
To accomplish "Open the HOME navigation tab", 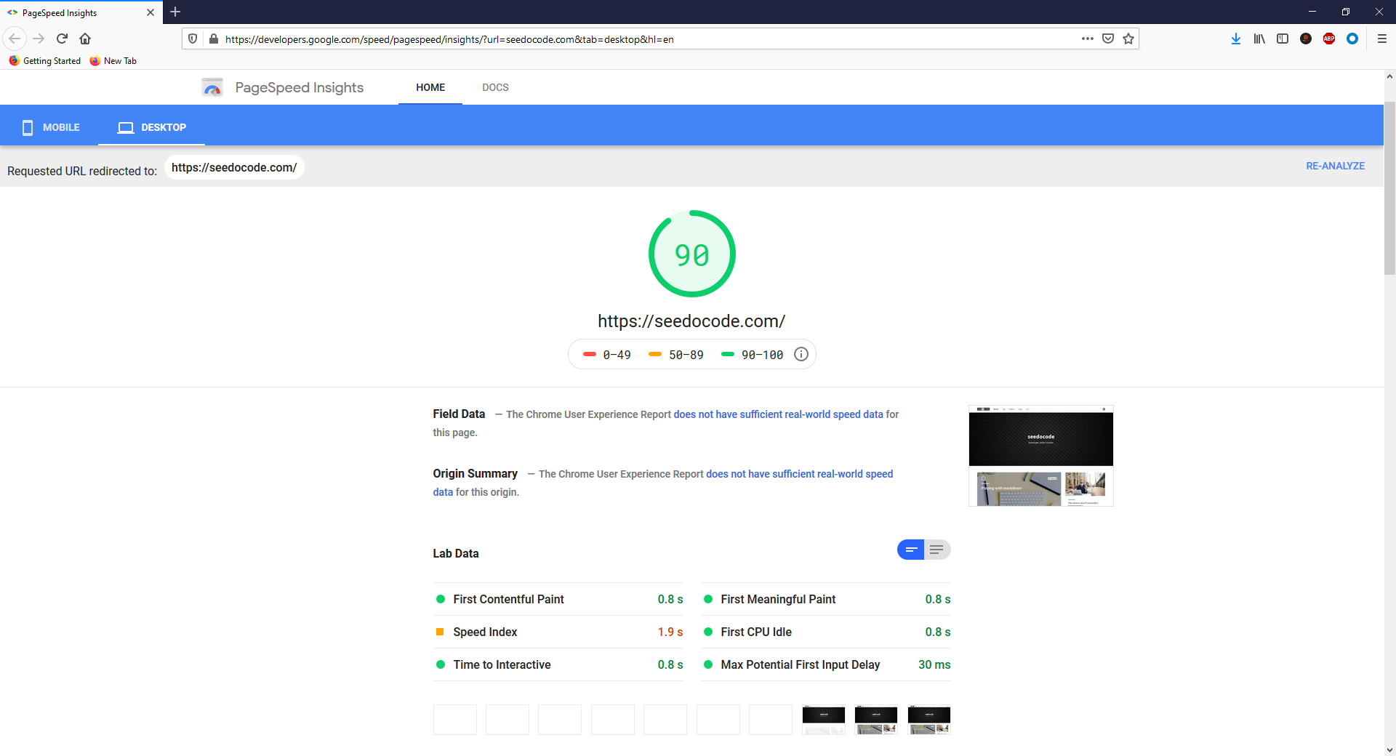I will (x=430, y=87).
